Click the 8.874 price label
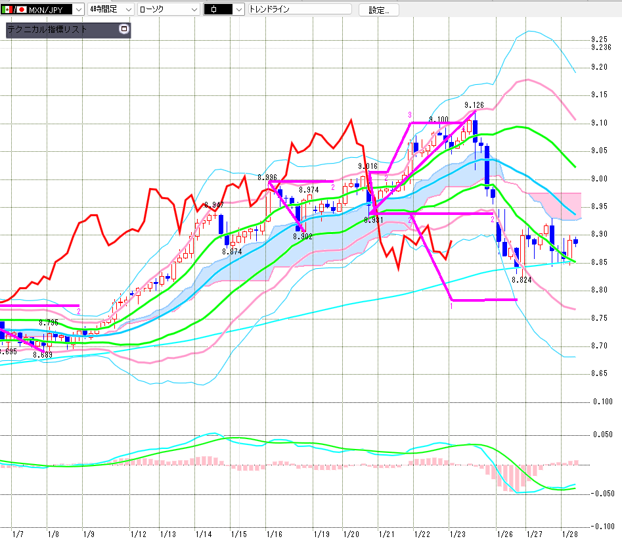 coord(231,251)
